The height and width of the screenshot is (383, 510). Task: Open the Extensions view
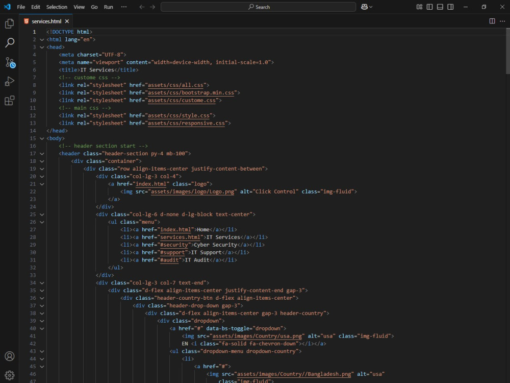(9, 100)
